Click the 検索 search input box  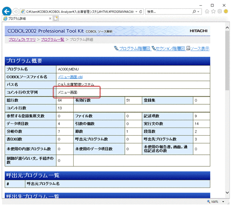(169, 12)
